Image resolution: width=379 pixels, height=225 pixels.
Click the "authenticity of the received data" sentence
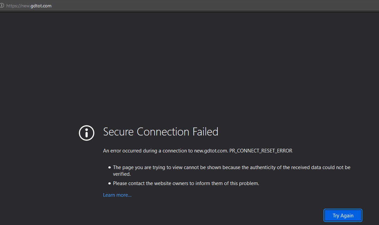click(285, 167)
